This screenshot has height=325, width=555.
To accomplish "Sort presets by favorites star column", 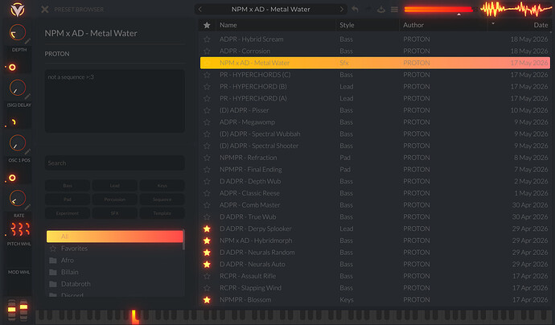I will (207, 25).
